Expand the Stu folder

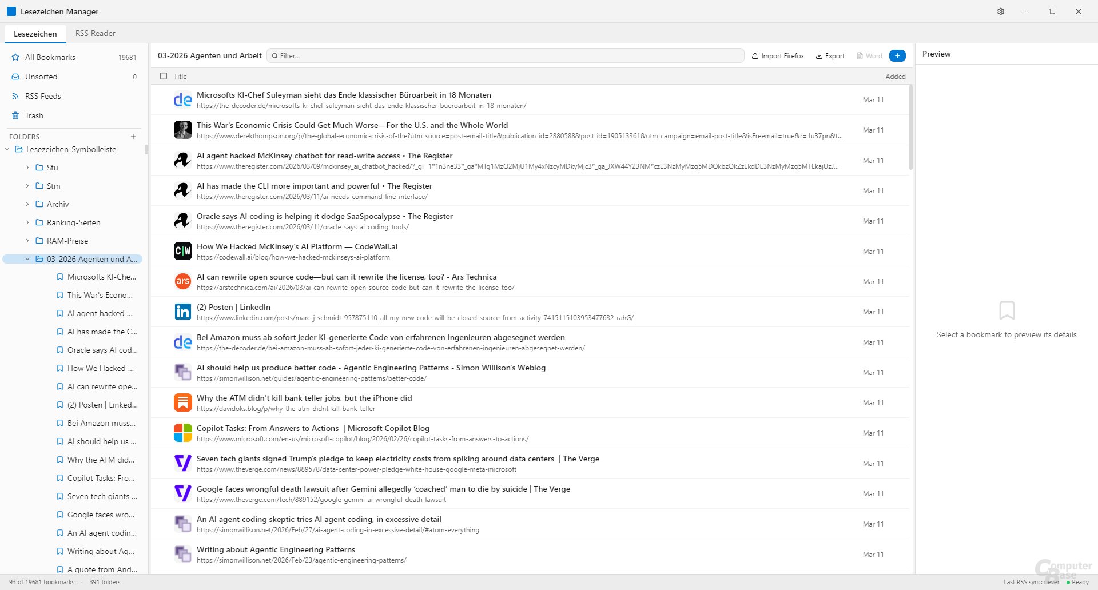[x=27, y=168]
